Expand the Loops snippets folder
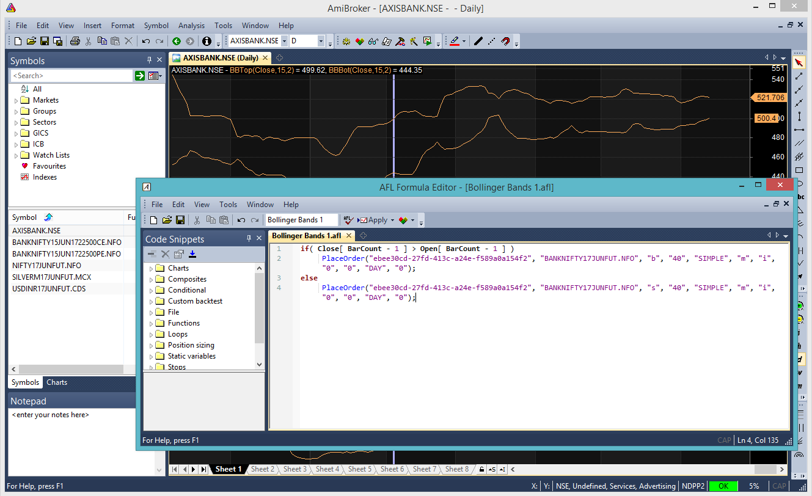 tap(151, 334)
